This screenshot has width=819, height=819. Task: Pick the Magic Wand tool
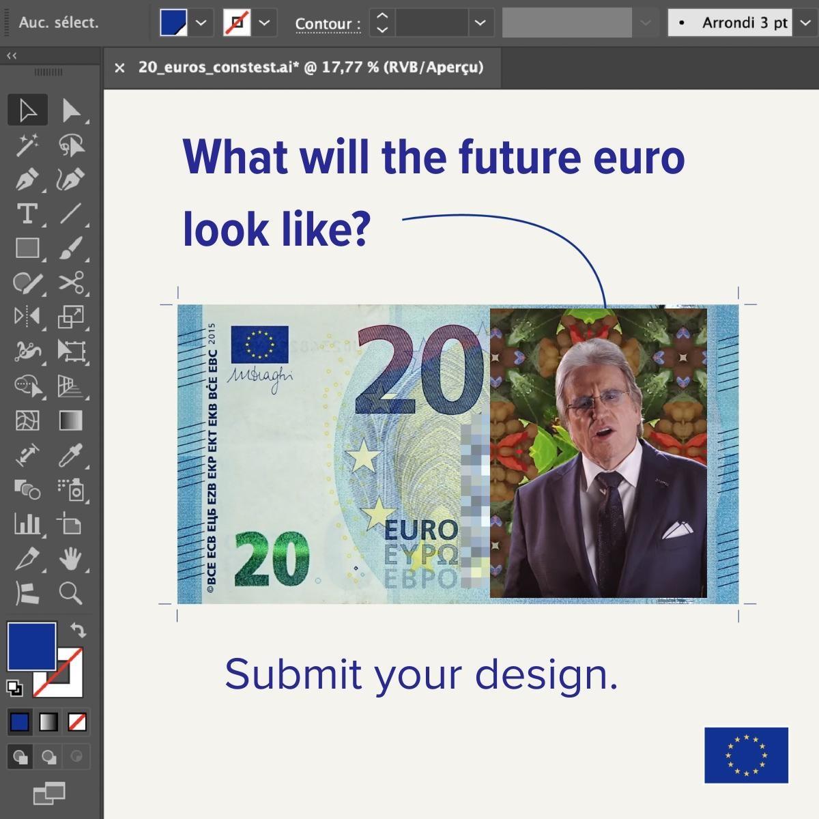click(28, 145)
